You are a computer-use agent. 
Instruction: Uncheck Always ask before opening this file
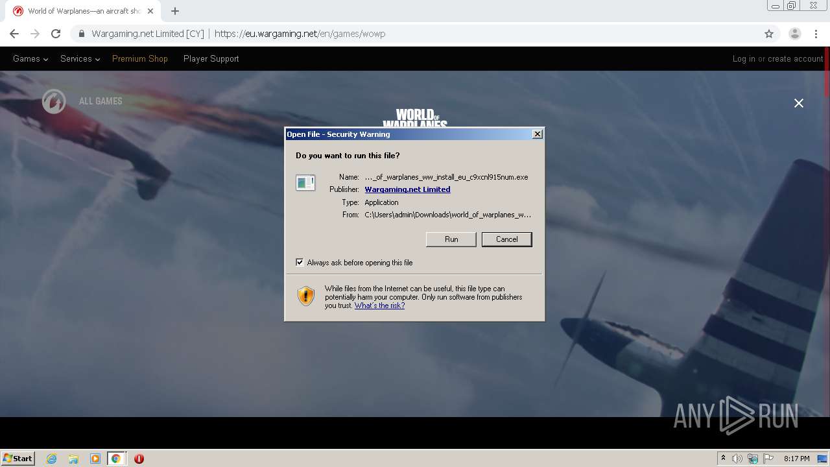point(300,263)
